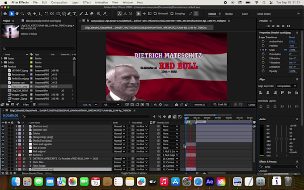Click Toggle Switches / Modes button
Image resolution: width=304 pixels, height=190 pixels.
[x=134, y=173]
